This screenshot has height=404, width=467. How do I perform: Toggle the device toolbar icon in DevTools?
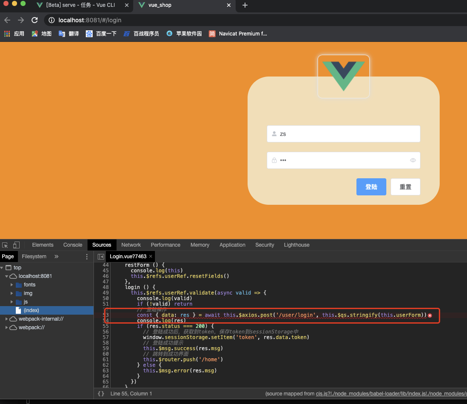coord(16,245)
